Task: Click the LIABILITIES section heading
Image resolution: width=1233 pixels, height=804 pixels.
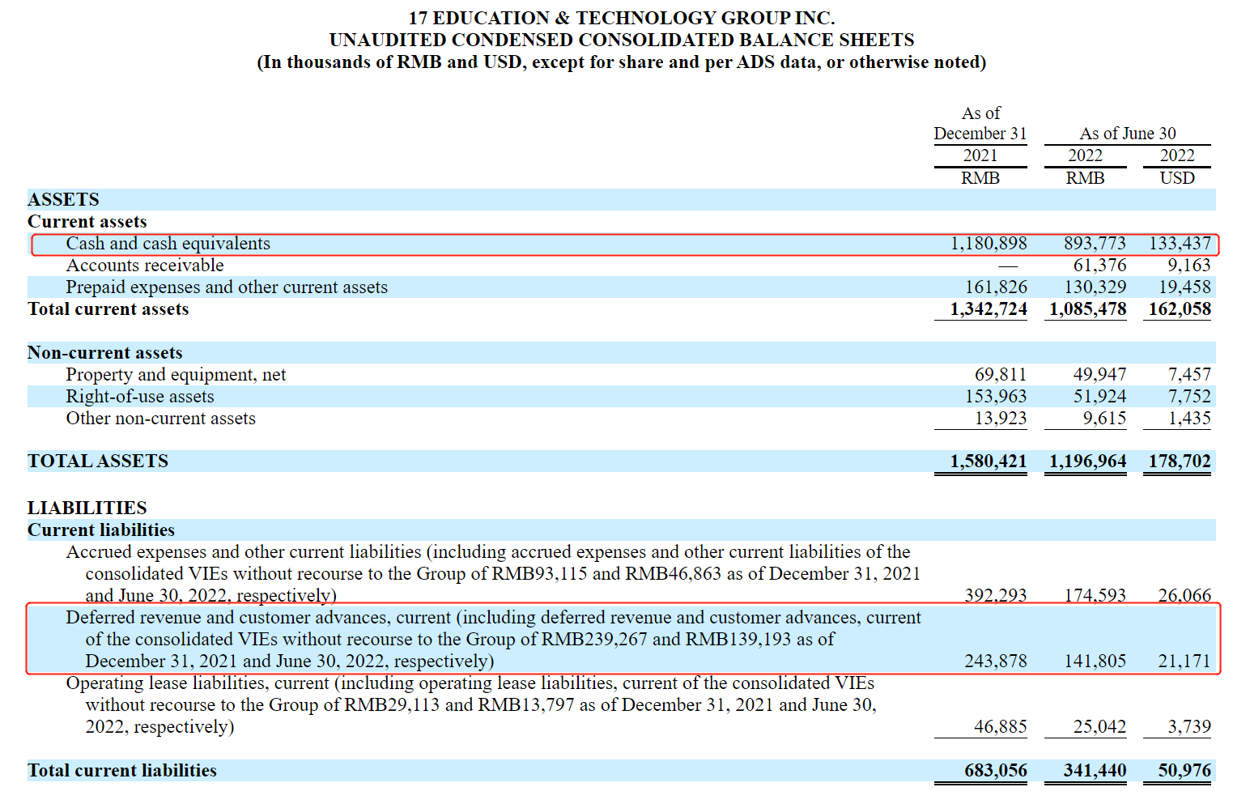Action: [x=87, y=508]
